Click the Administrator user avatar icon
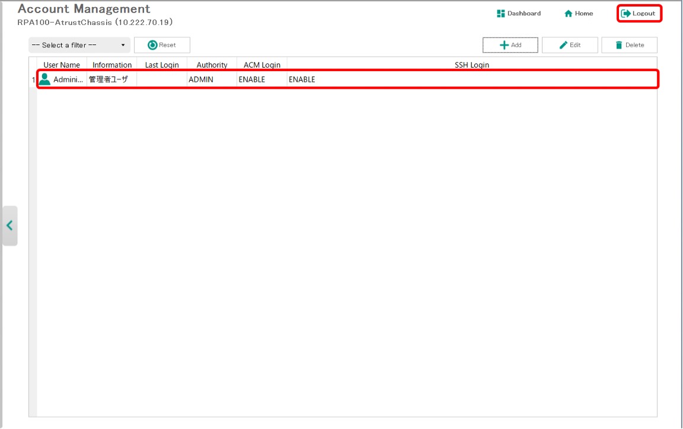This screenshot has height=429, width=683. 45,79
